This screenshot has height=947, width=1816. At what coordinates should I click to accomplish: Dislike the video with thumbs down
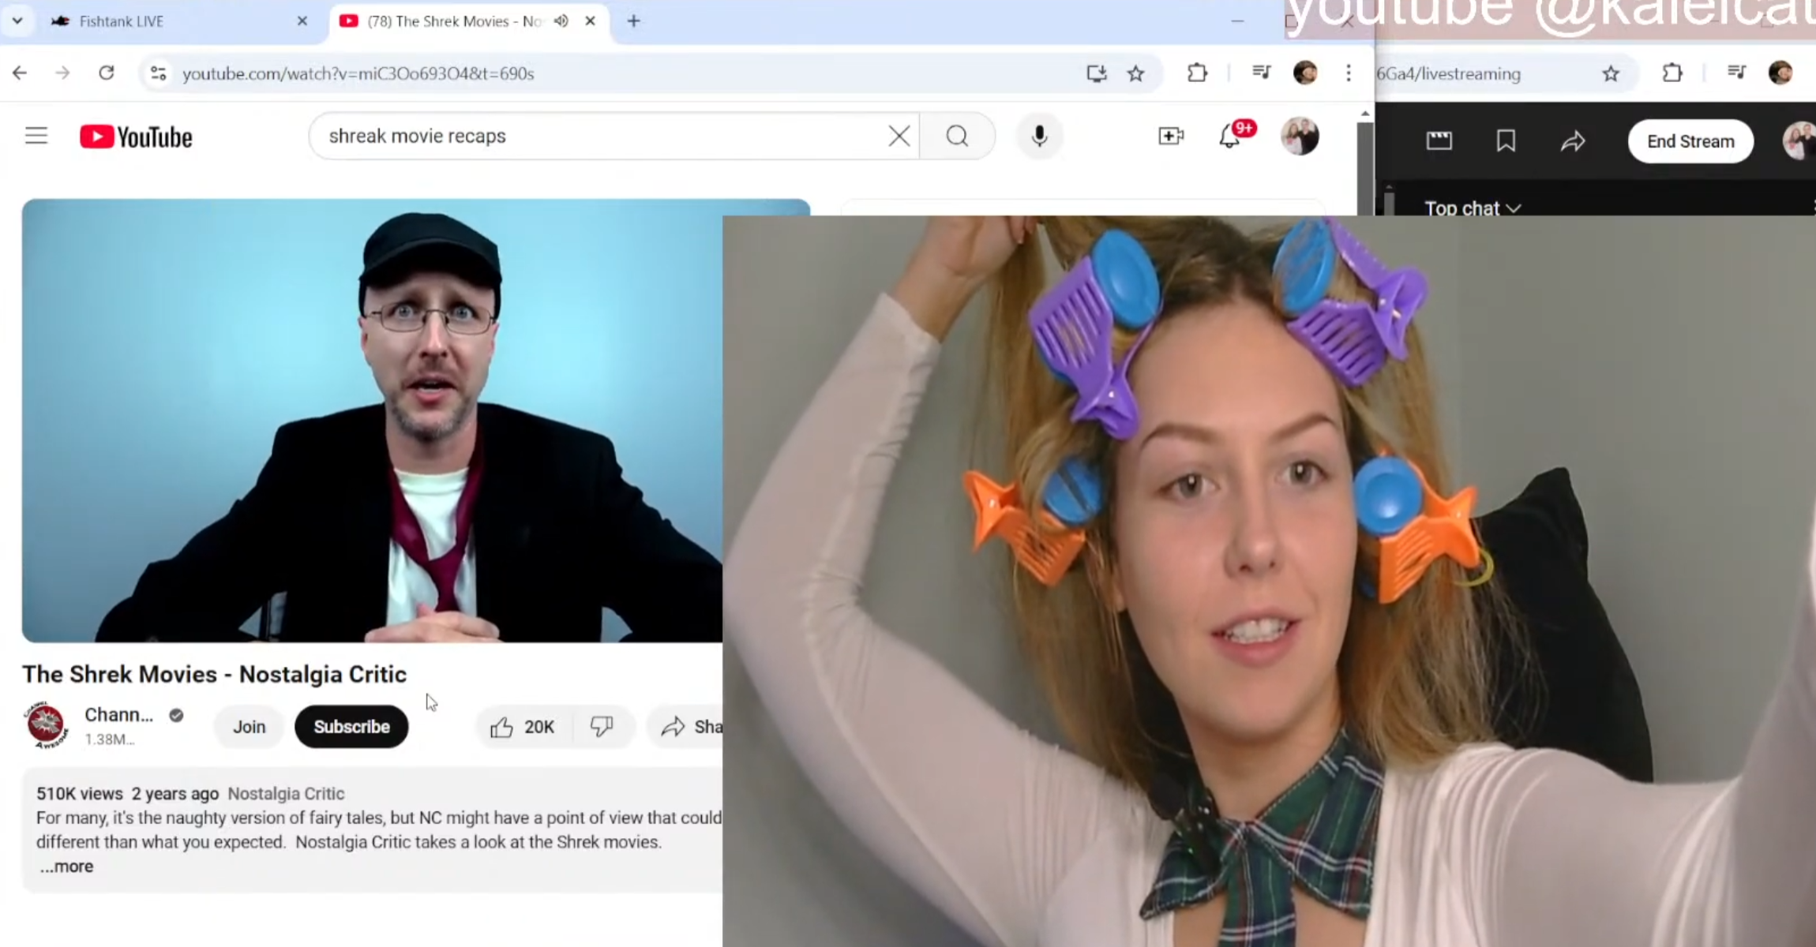tap(602, 727)
